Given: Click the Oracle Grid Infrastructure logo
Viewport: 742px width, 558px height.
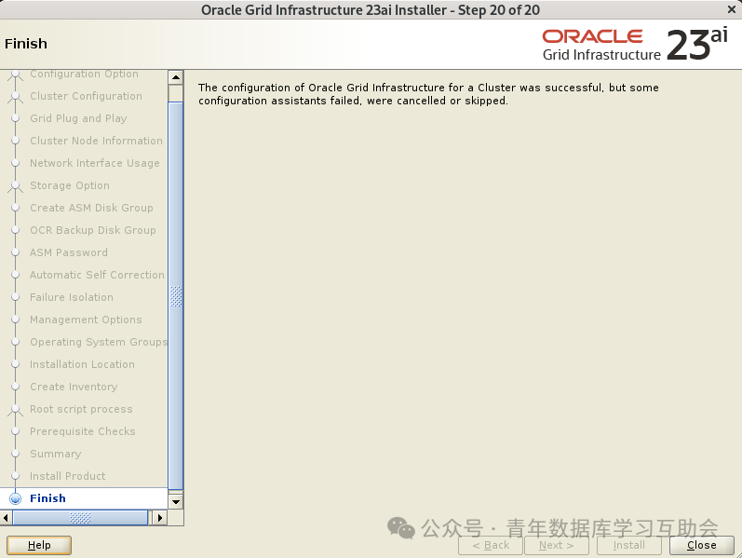Looking at the screenshot, I should click(635, 45).
